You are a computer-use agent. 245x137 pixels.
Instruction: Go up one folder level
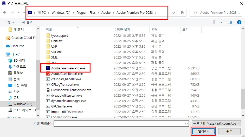click(24, 13)
